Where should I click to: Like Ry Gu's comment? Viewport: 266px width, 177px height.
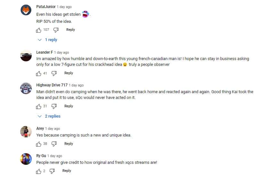coord(39,171)
